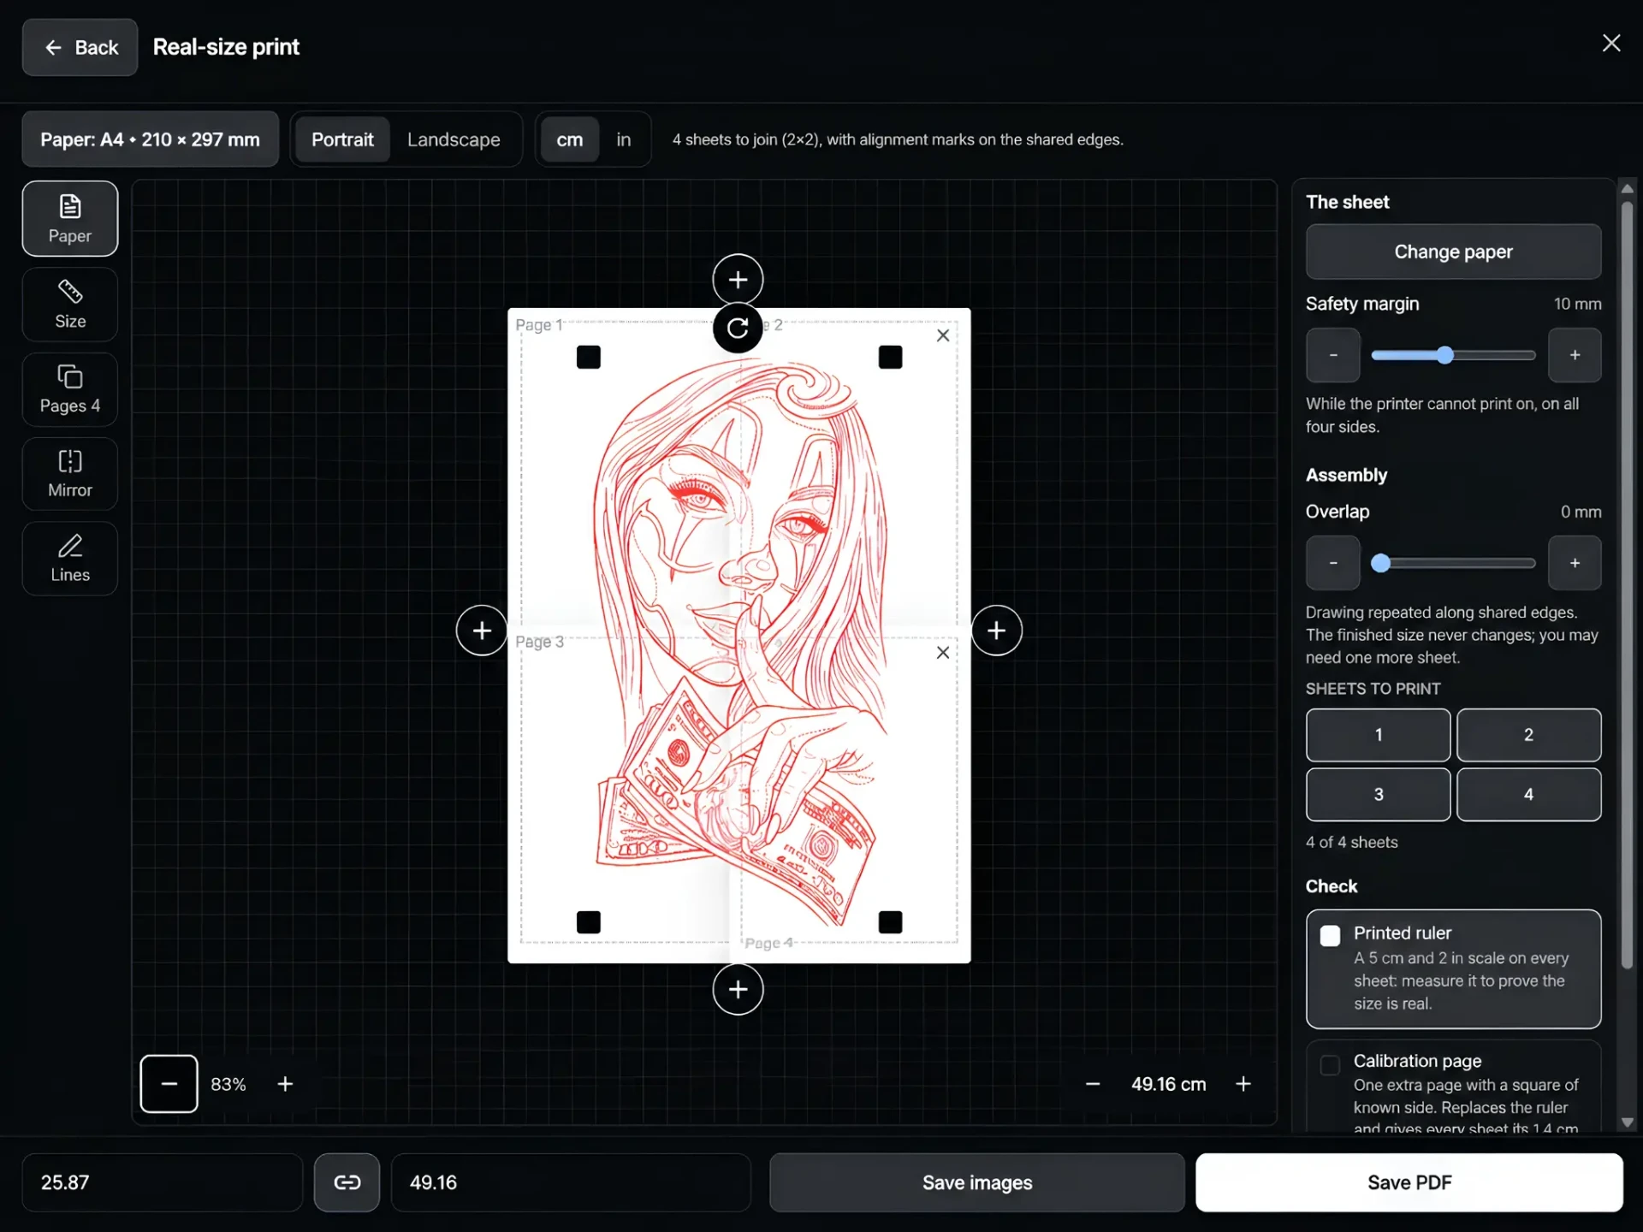
Task: Enable the Printed ruler checkbox
Action: (1330, 935)
